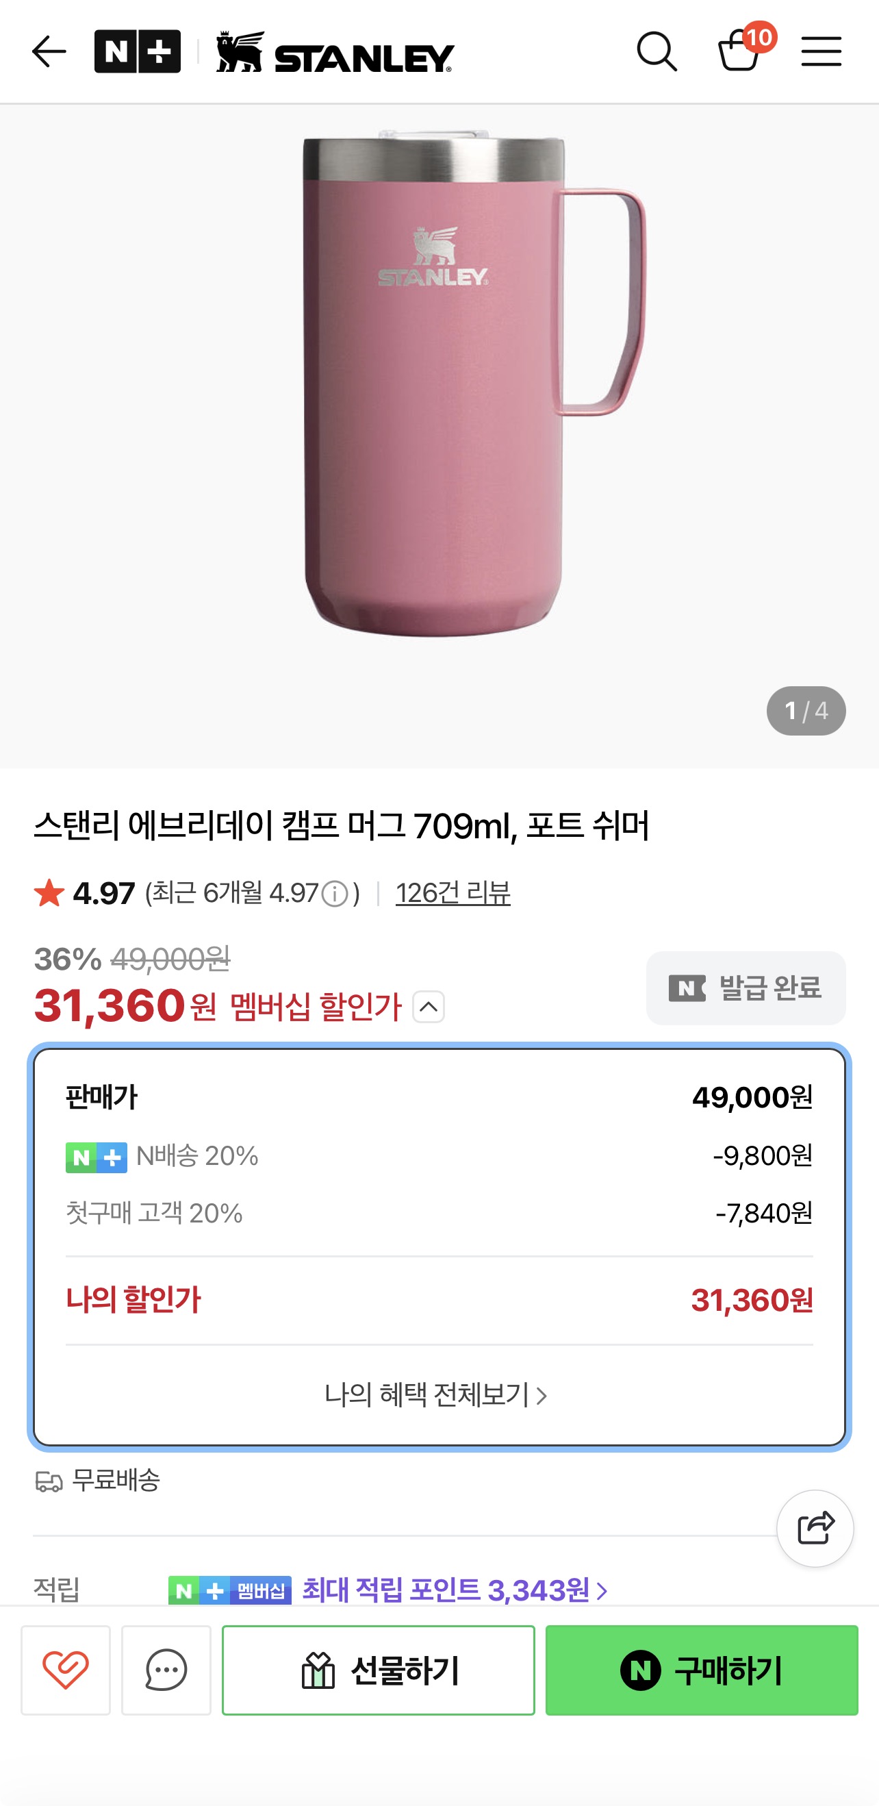This screenshot has width=879, height=1806.
Task: Collapse the membership discount price details
Action: coord(429,1007)
